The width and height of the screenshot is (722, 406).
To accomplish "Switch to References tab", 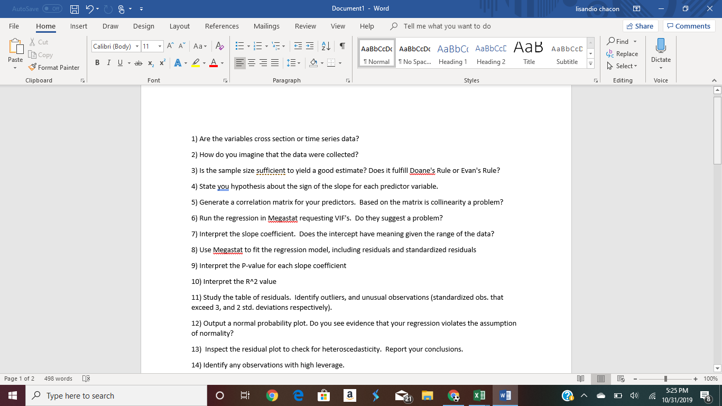I will point(222,26).
